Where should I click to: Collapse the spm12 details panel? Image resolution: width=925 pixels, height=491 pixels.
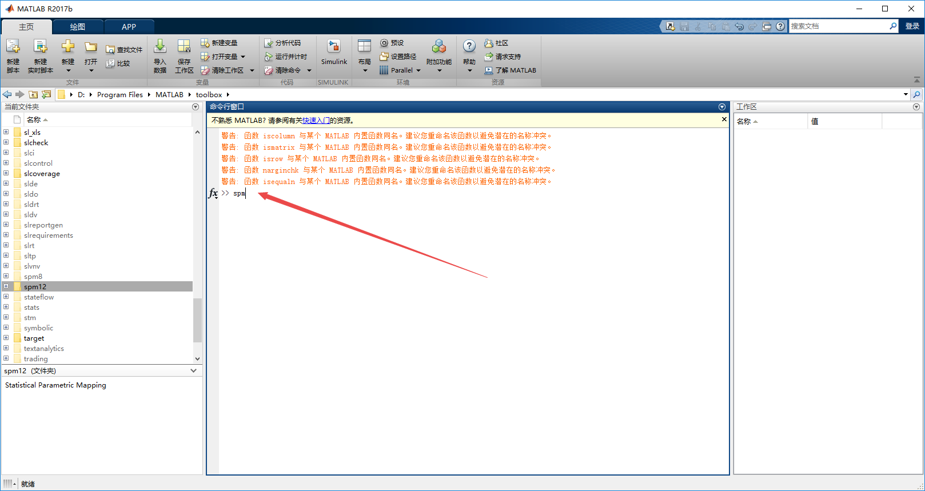point(193,371)
